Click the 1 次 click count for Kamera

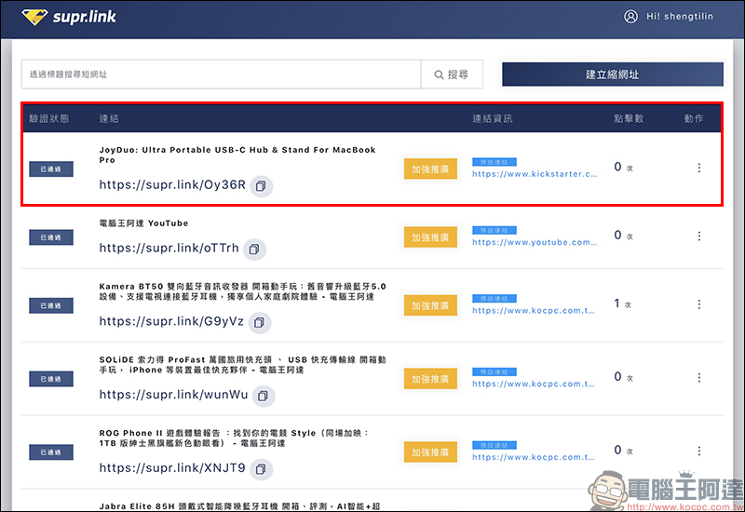point(622,304)
